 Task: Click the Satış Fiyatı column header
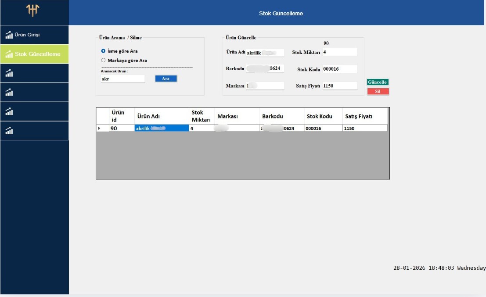tap(364, 116)
